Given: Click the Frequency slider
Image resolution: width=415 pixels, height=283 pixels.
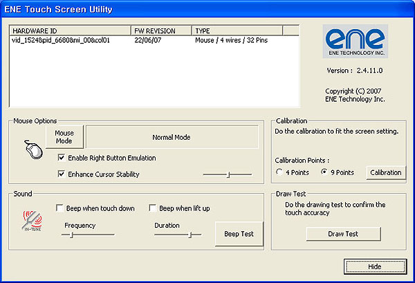Looking at the screenshot, I should tap(88, 235).
